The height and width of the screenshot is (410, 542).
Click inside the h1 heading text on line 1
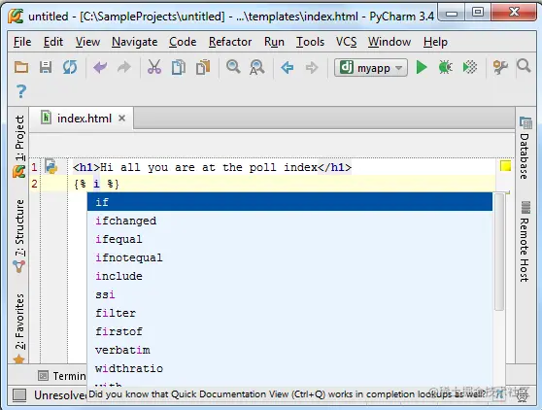209,168
